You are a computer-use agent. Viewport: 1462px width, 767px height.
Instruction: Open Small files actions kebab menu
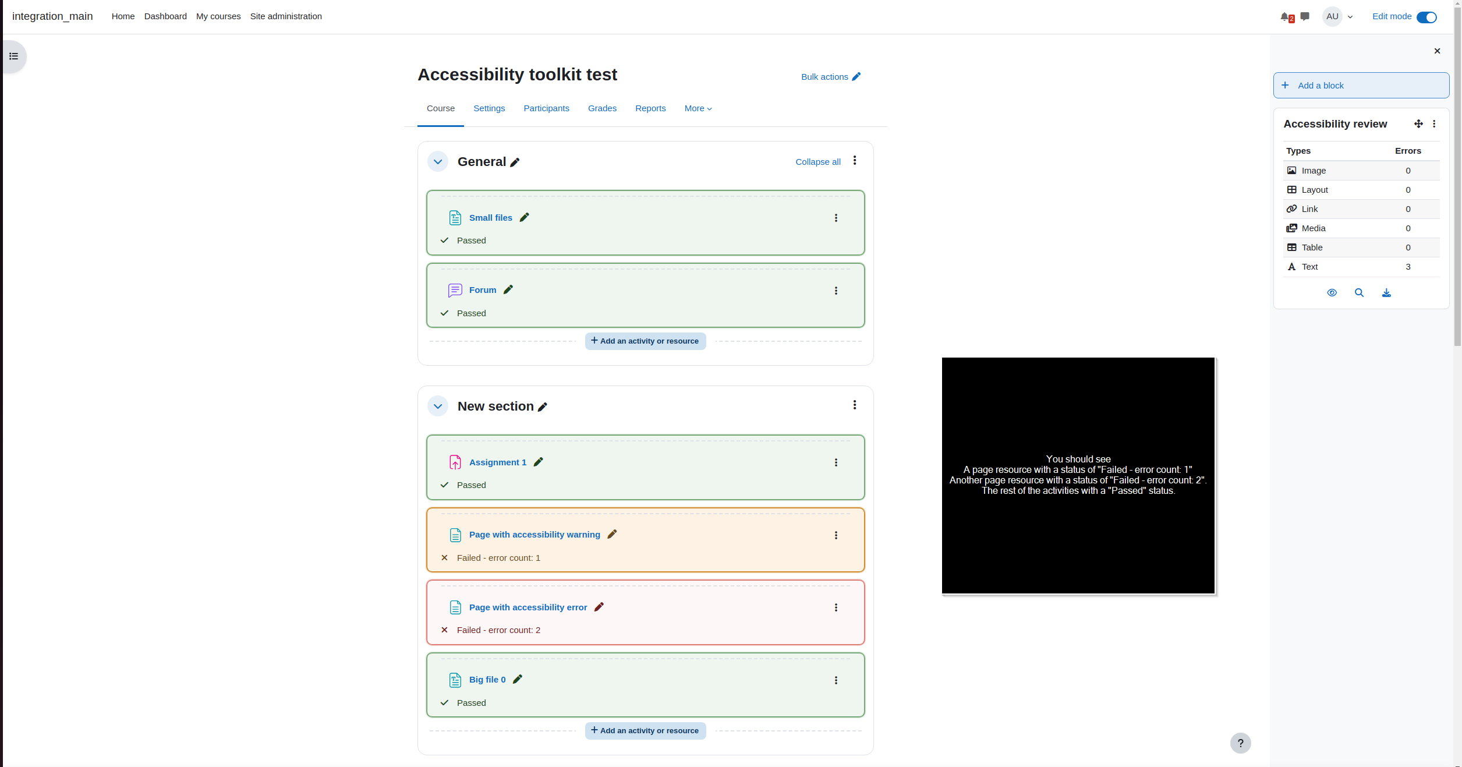point(836,218)
